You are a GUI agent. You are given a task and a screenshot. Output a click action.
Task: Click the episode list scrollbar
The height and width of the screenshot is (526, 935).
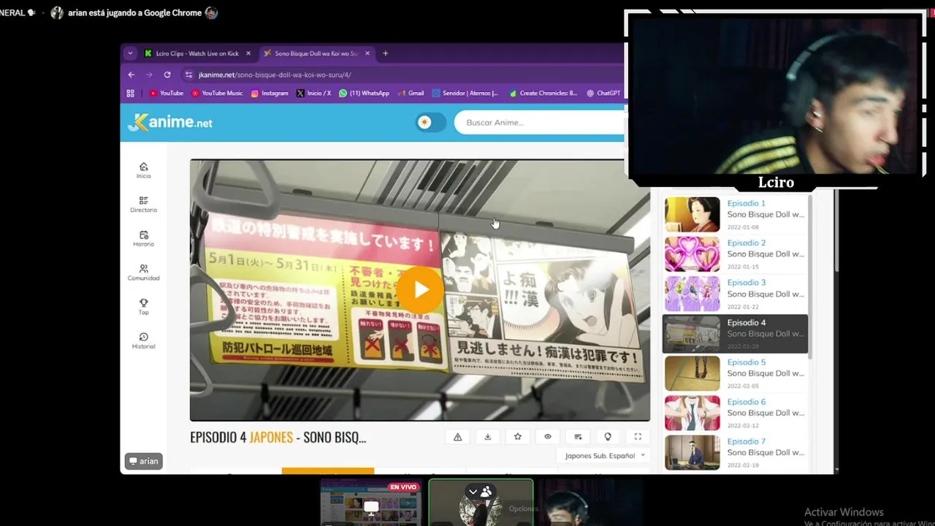coord(810,278)
